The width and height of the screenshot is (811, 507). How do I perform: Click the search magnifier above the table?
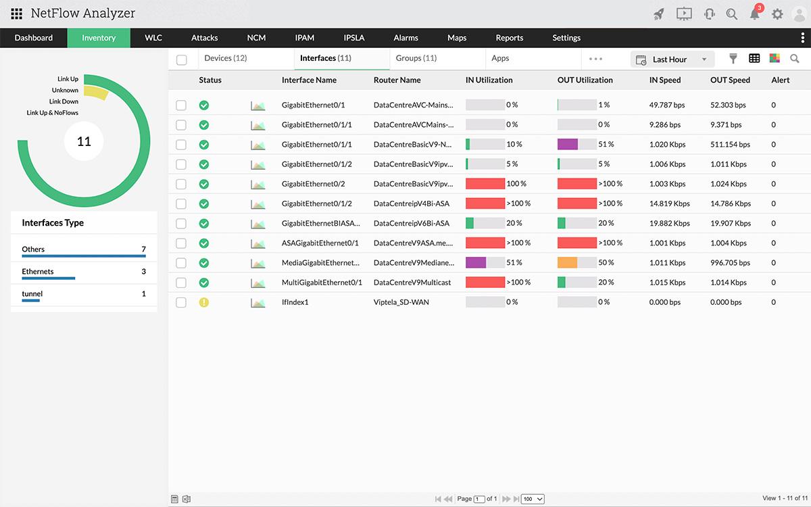click(794, 59)
